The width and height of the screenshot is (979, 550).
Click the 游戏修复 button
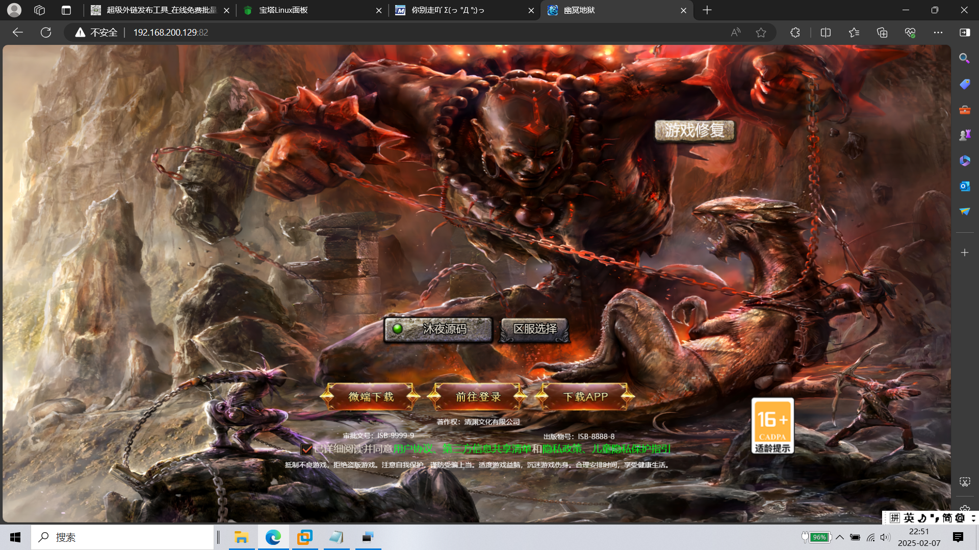(694, 131)
